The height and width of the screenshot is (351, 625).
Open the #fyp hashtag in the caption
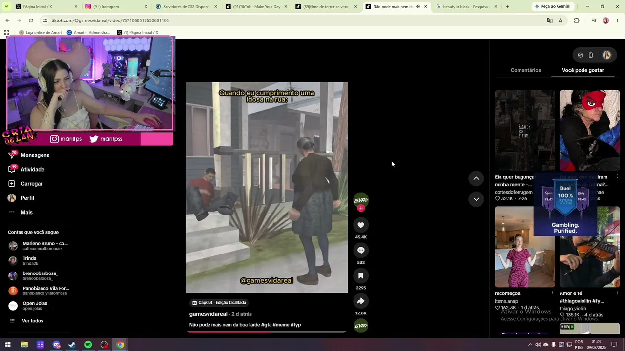pos(296,325)
